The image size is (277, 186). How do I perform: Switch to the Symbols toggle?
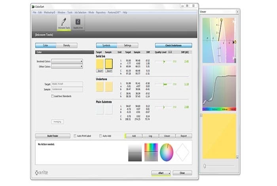tap(106, 46)
